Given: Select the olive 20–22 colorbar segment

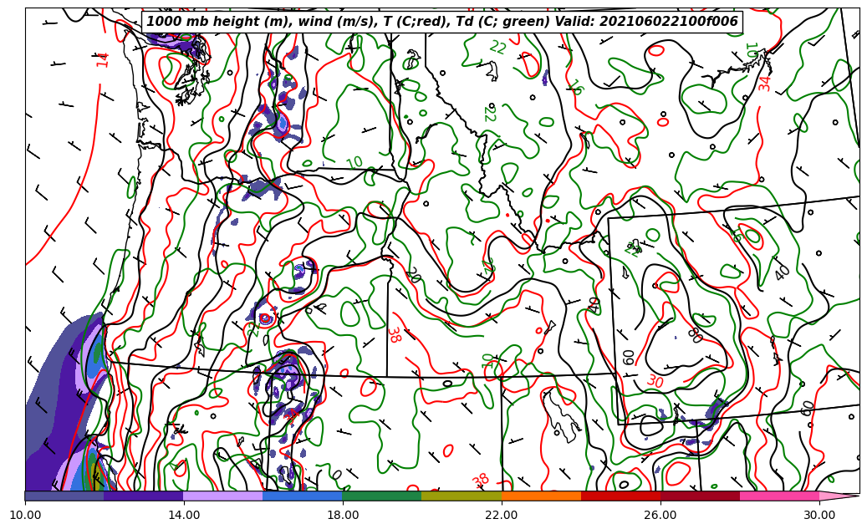Looking at the screenshot, I should (x=462, y=496).
